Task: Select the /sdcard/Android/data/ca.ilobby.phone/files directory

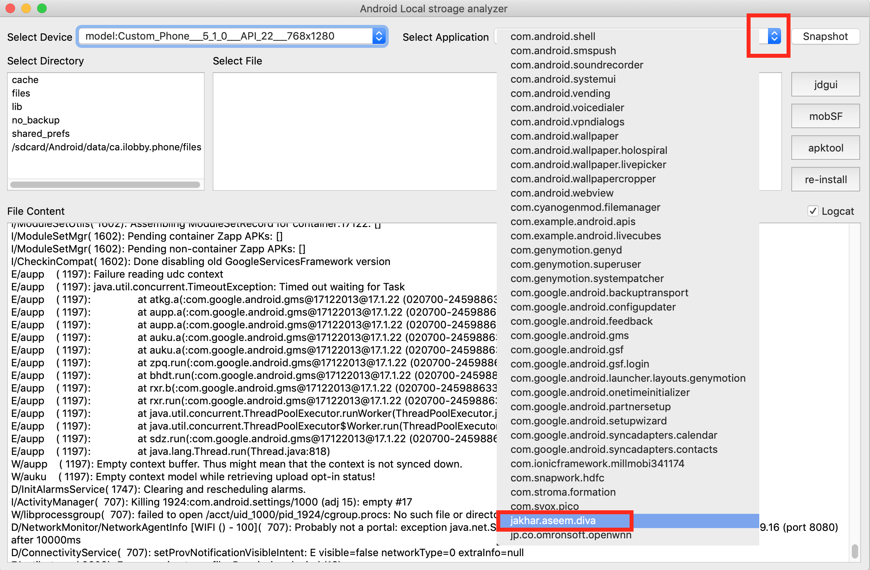Action: [x=106, y=147]
